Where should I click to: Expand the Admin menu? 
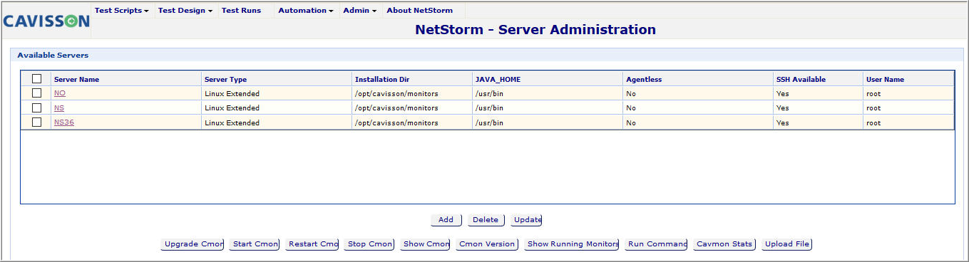[x=359, y=11]
